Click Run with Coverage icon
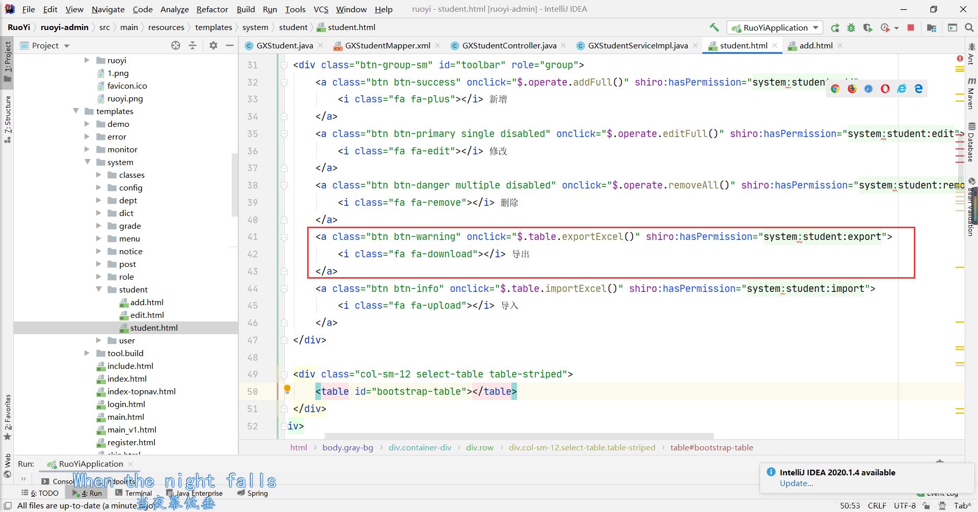 [x=868, y=28]
